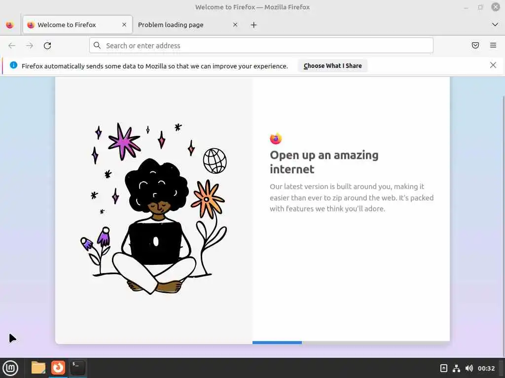Open a new tab with the plus button
This screenshot has width=505, height=378.
(x=254, y=25)
